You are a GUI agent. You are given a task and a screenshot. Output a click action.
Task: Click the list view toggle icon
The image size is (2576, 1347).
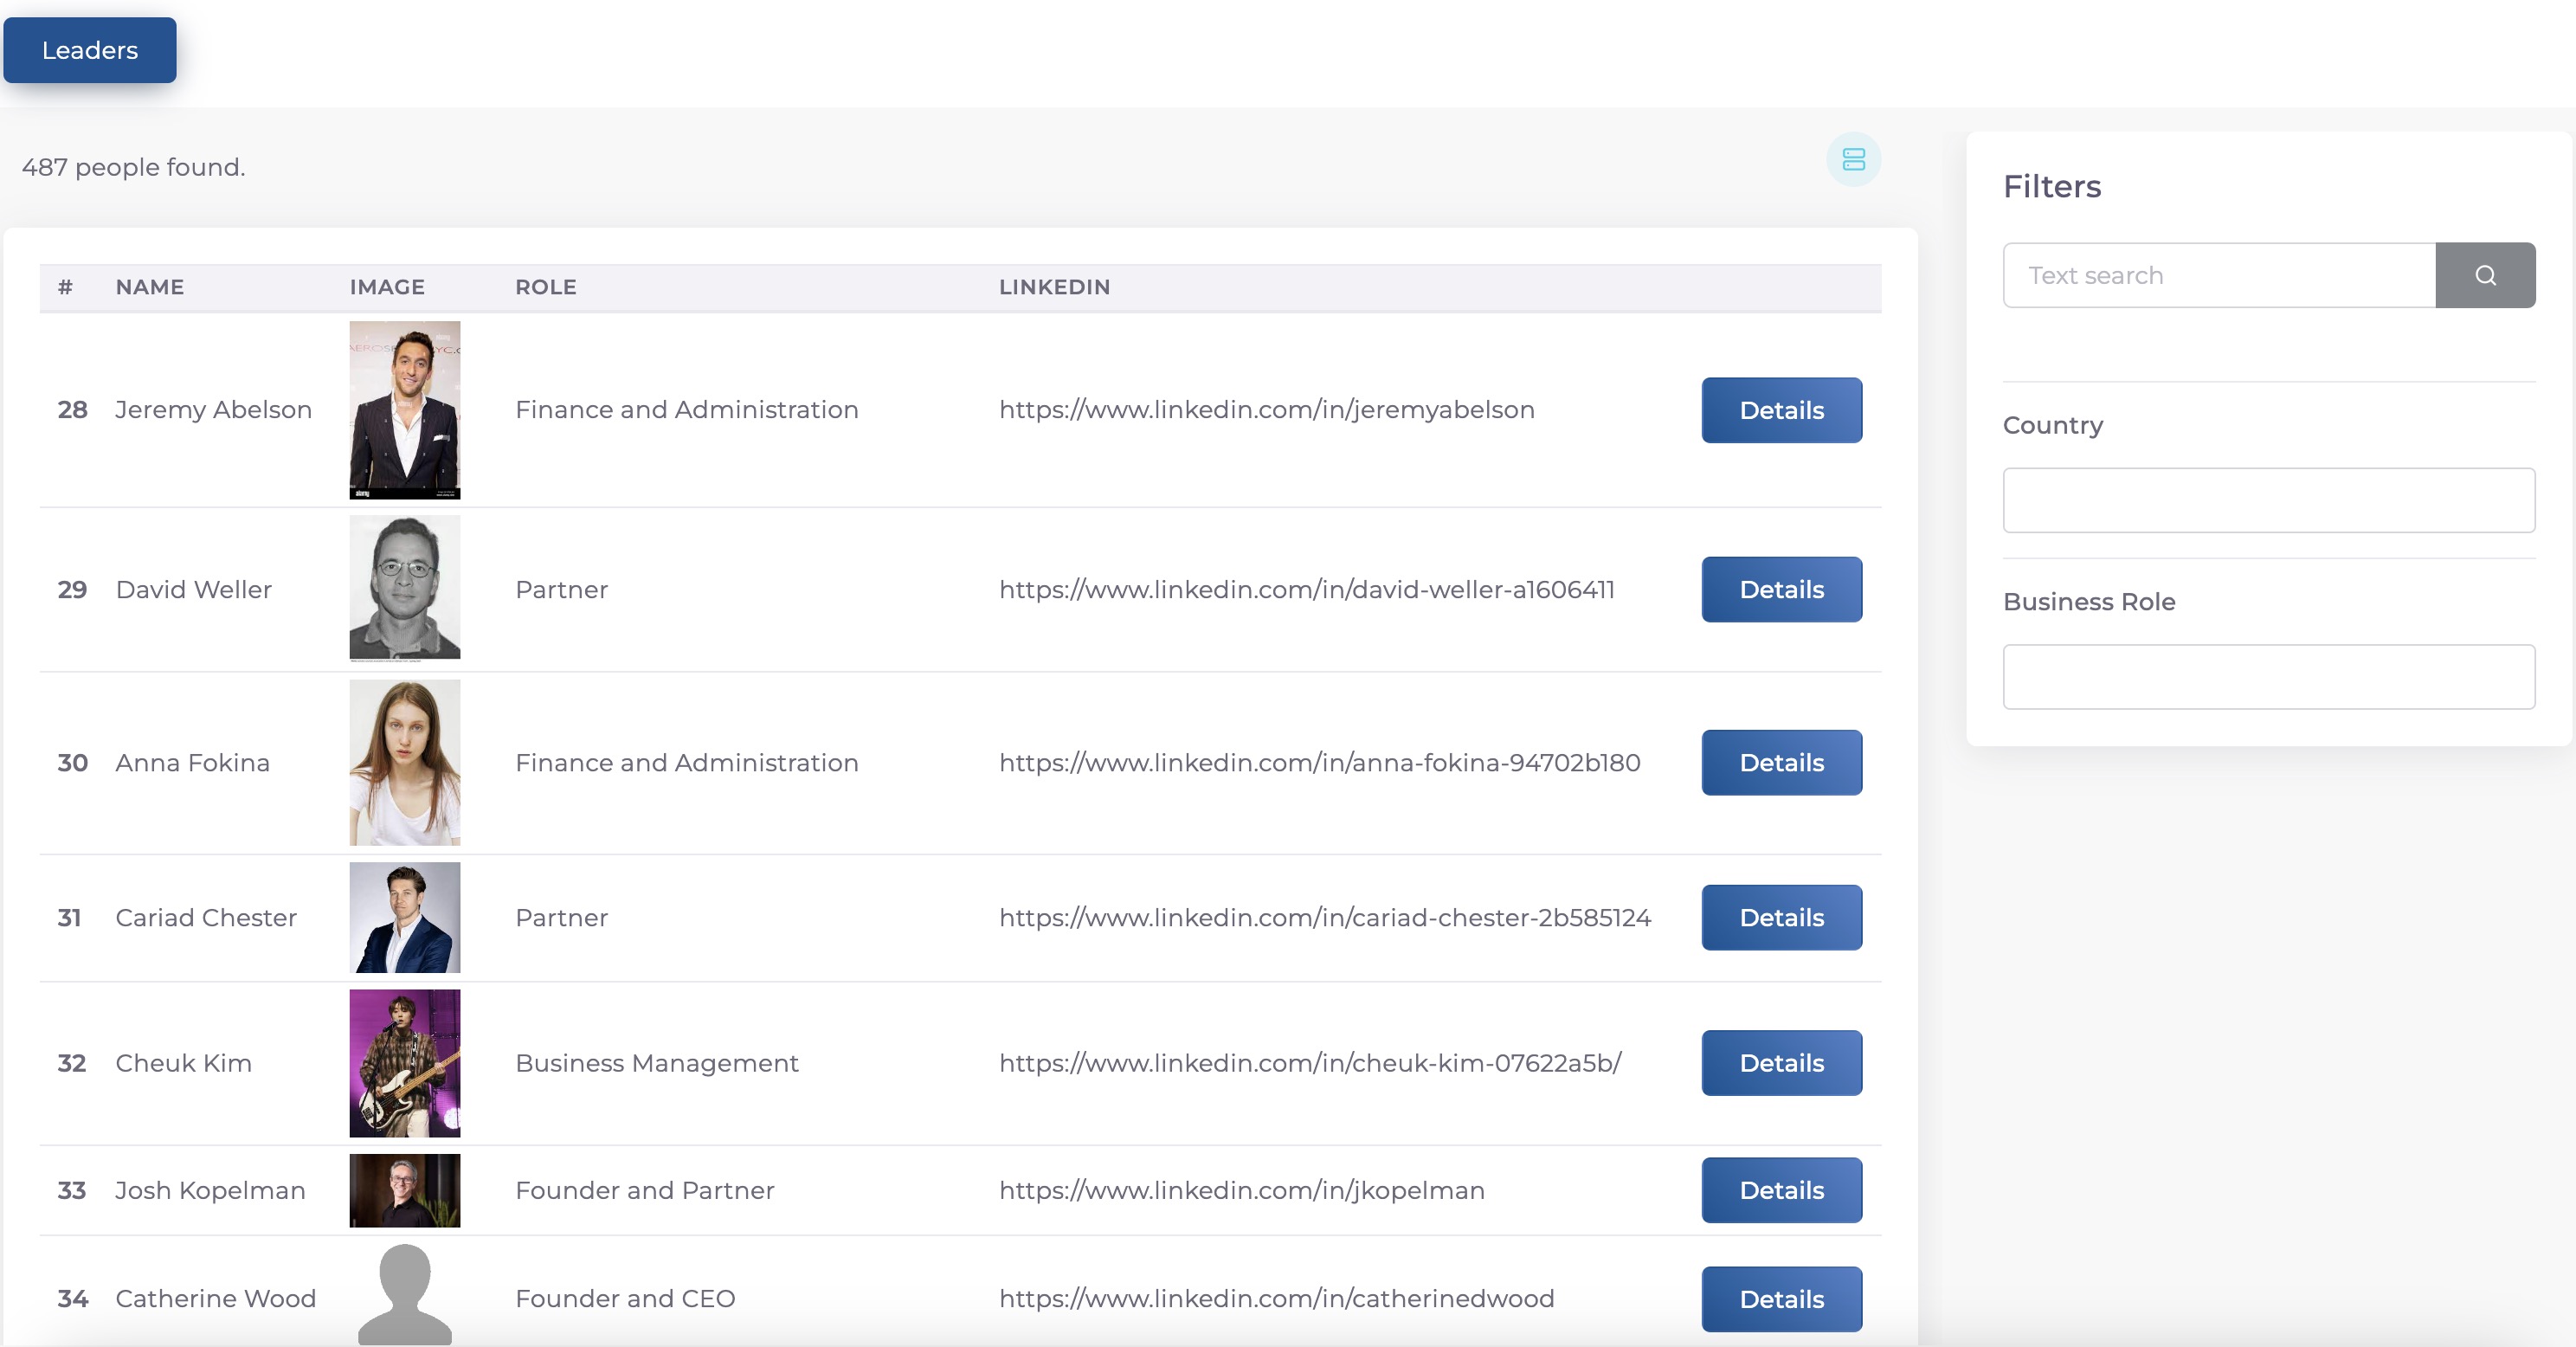[1853, 159]
